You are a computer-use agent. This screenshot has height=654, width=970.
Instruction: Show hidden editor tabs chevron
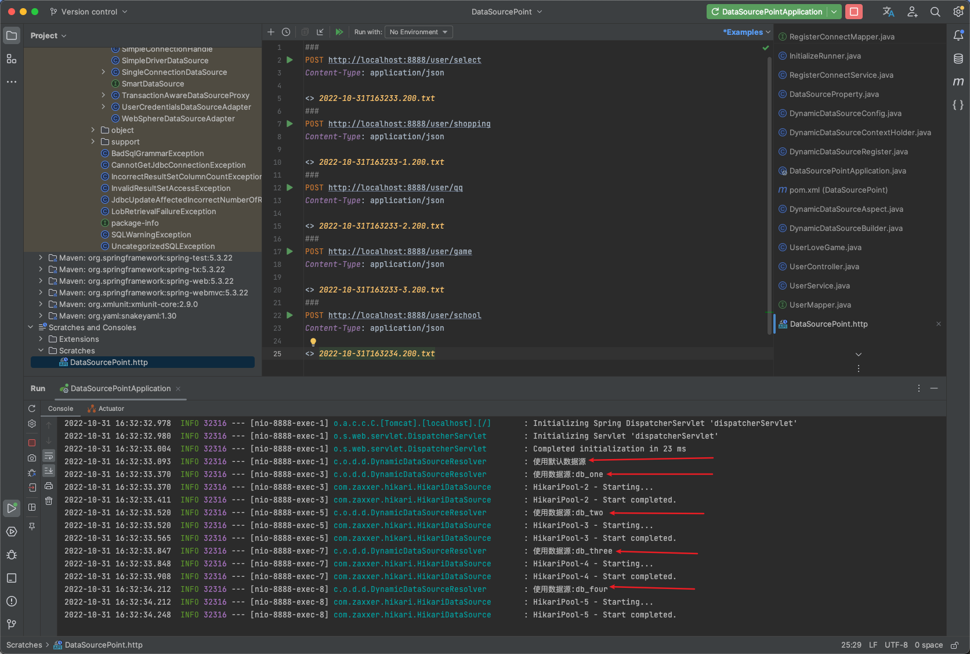point(859,355)
